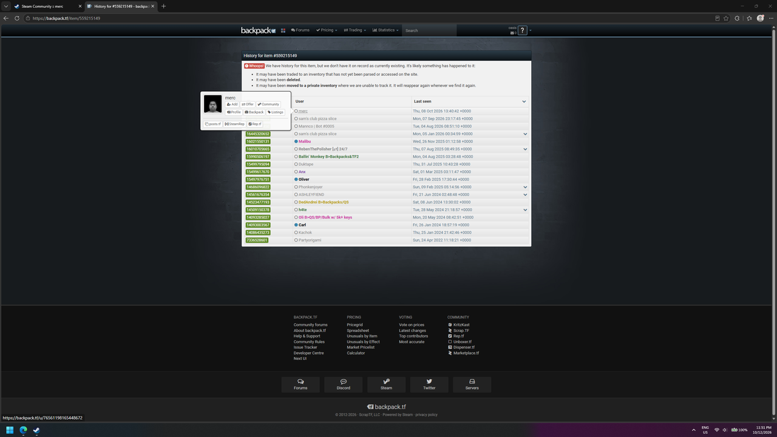The height and width of the screenshot is (437, 777).
Task: Open the Discord footer tile
Action: (344, 384)
